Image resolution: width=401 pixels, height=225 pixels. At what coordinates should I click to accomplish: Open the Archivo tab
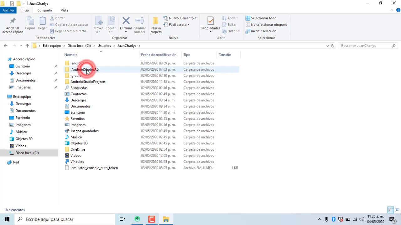tap(8, 10)
